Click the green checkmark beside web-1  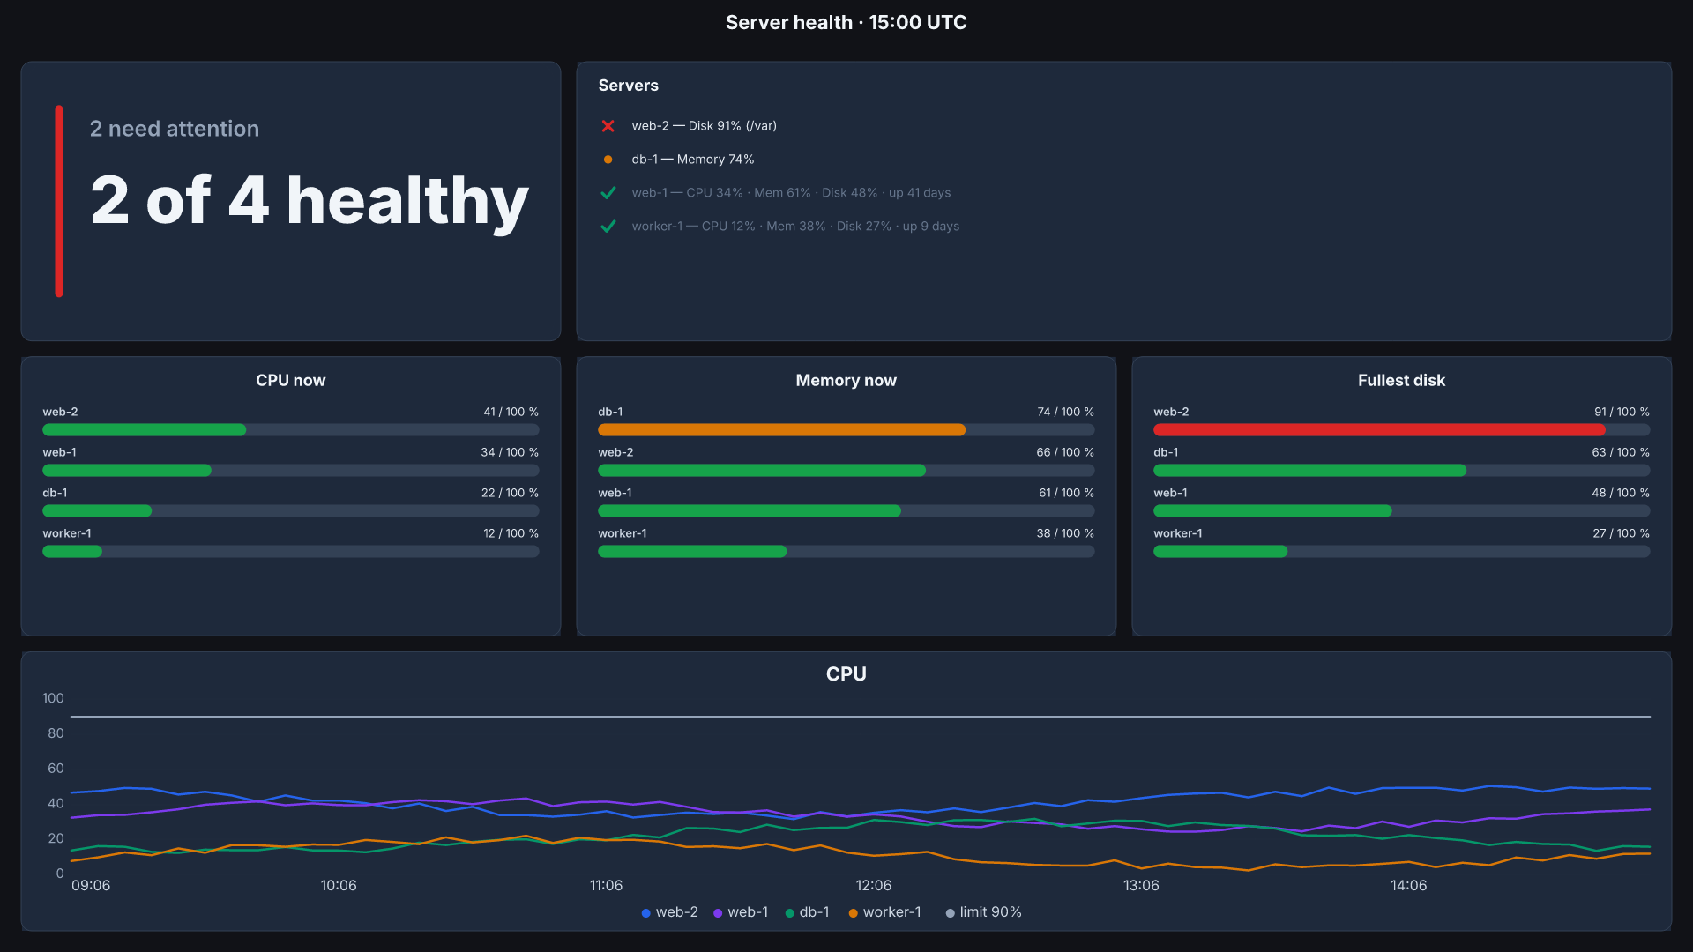click(608, 193)
